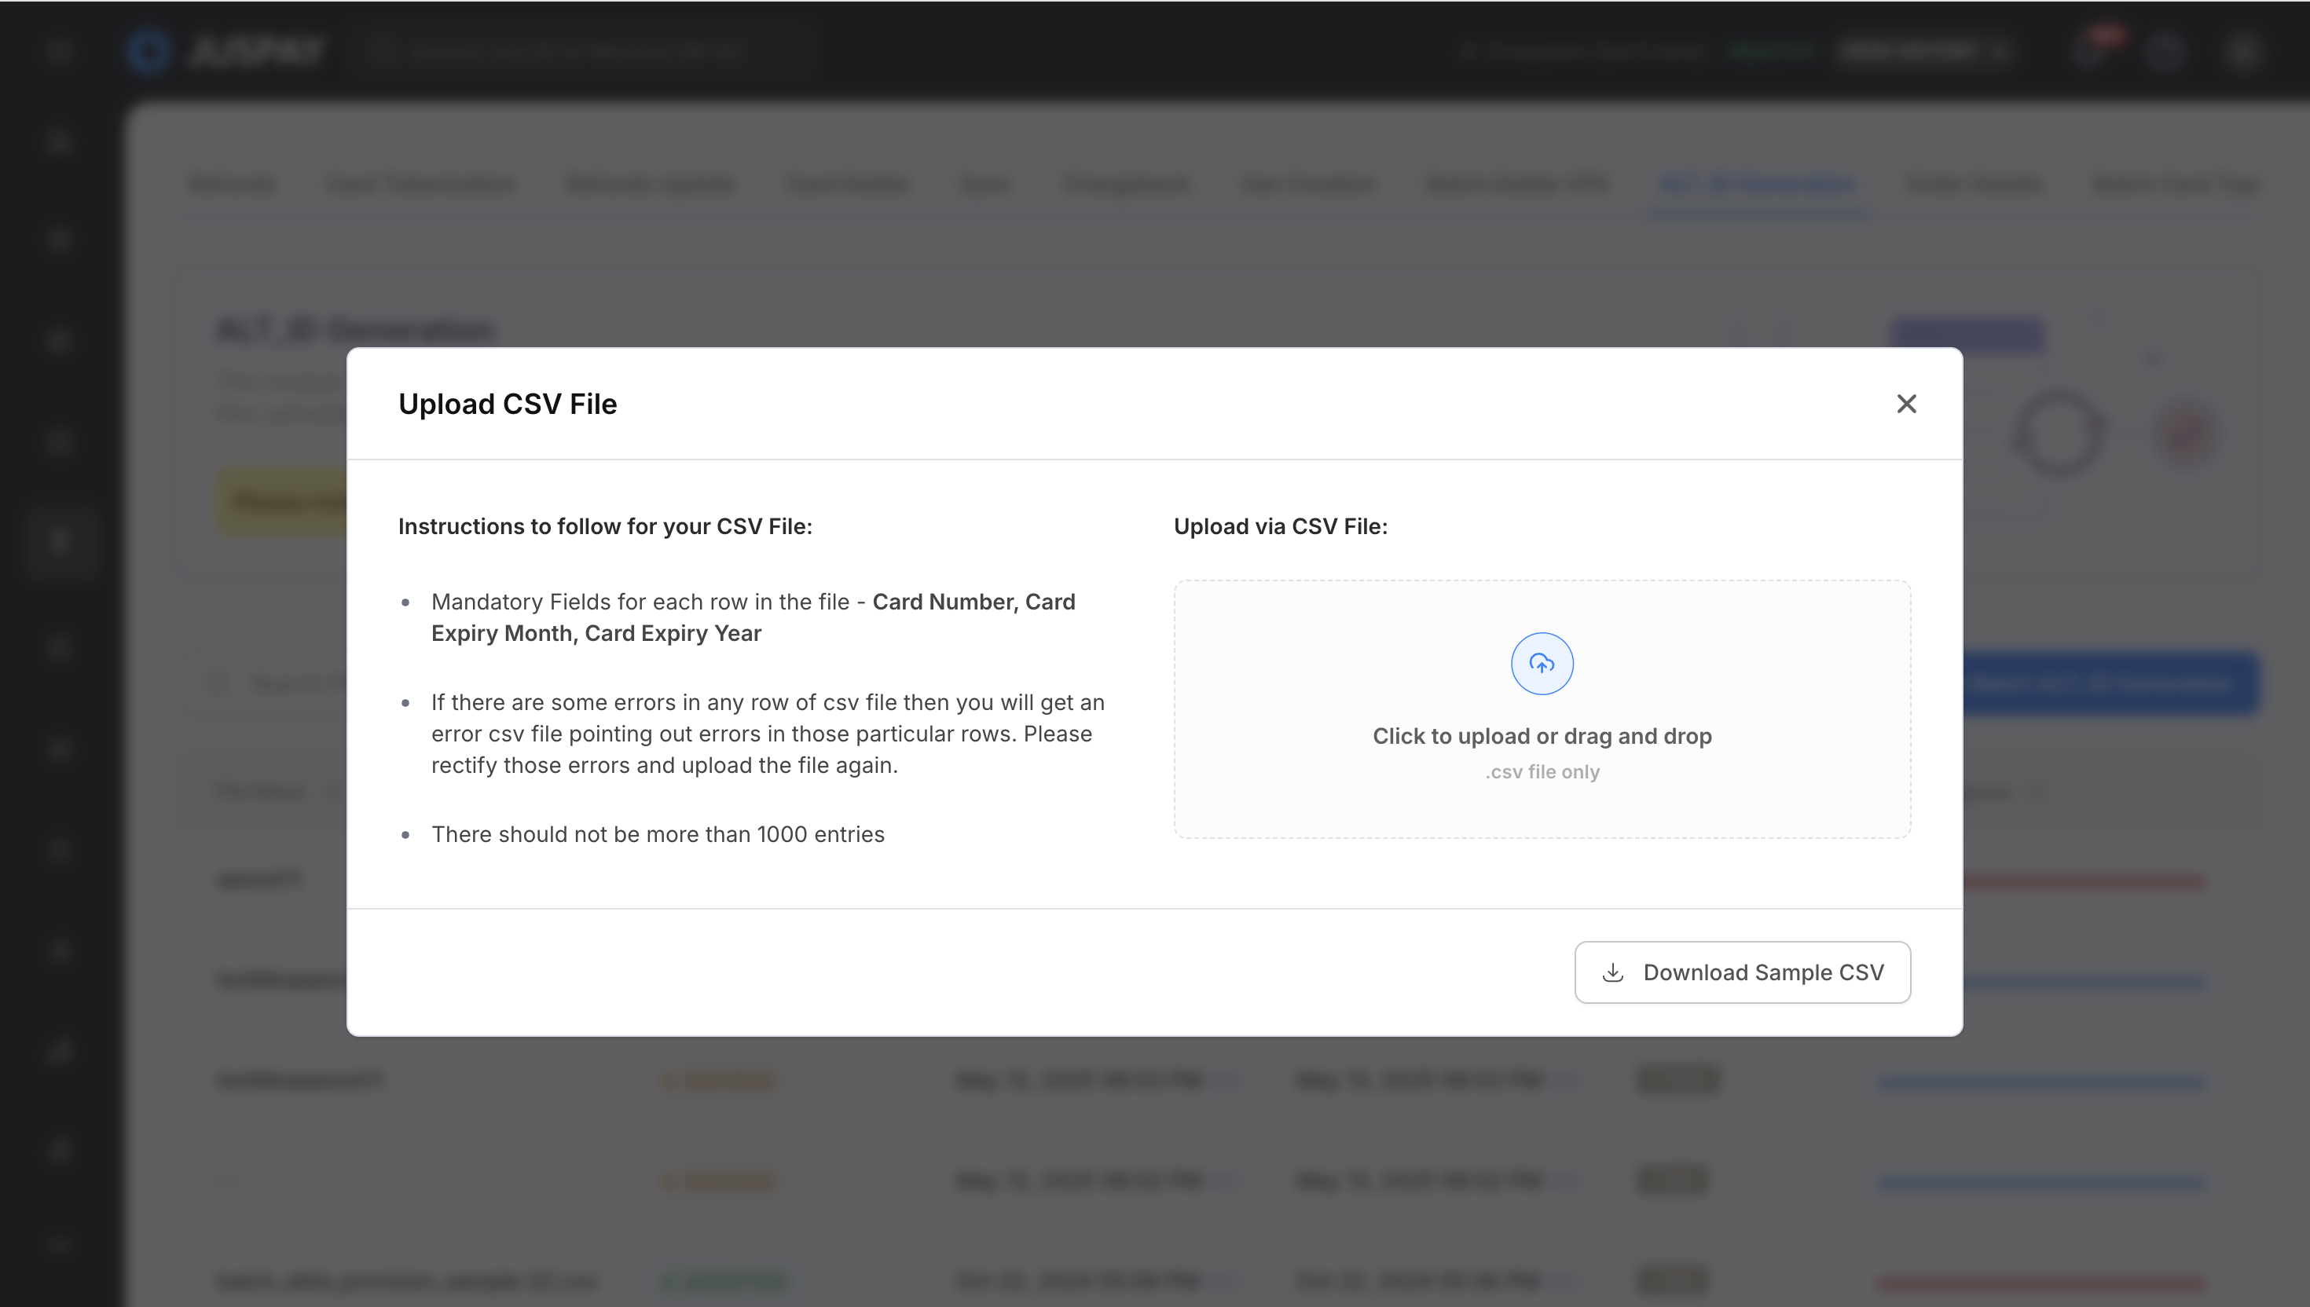
Task: Click the circular progress ring right of dialog
Action: [x=2059, y=434]
